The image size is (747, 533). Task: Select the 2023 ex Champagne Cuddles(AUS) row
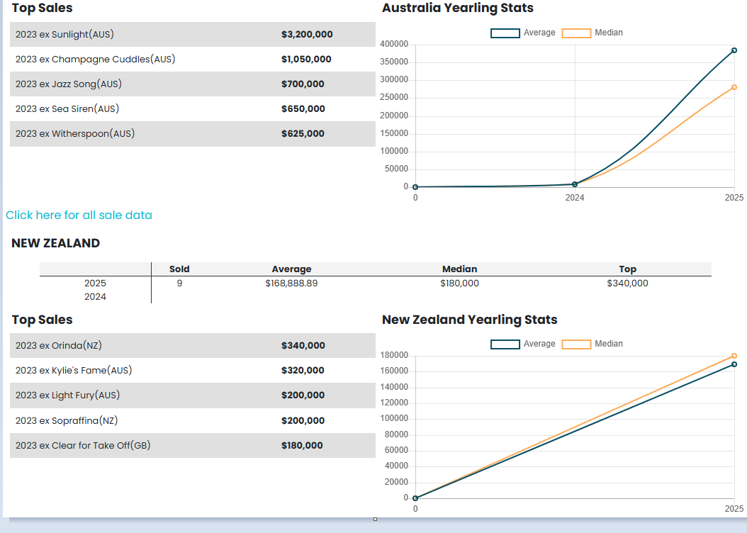point(95,60)
